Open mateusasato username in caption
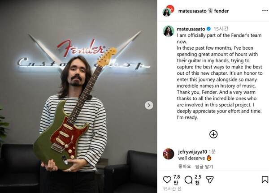Viewport: 269px width, 193px height. [x=191, y=29]
